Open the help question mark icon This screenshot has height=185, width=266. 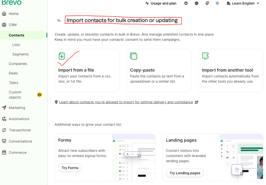coord(186,3)
